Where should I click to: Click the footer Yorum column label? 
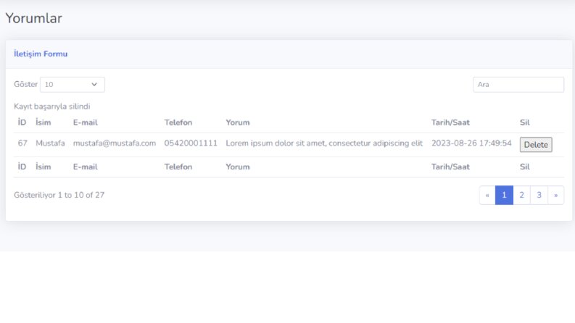pos(238,167)
